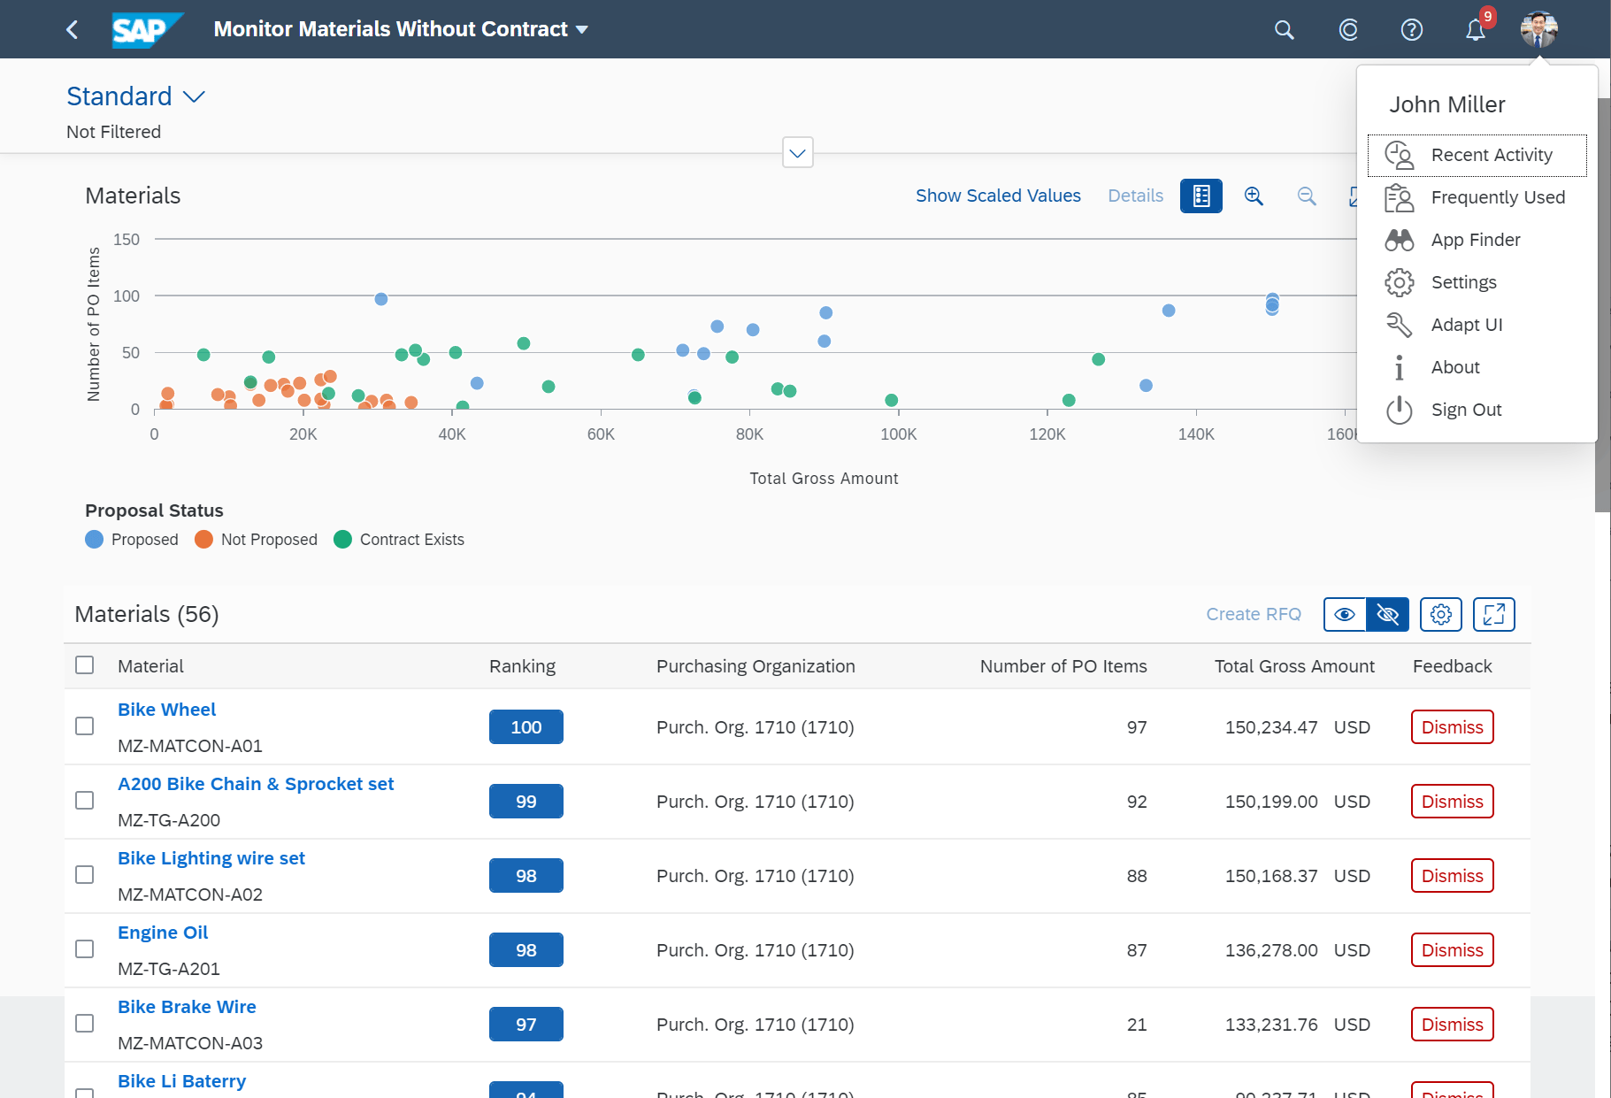Zoom into the chart with magnifier plus icon
The width and height of the screenshot is (1611, 1098).
[x=1254, y=196]
